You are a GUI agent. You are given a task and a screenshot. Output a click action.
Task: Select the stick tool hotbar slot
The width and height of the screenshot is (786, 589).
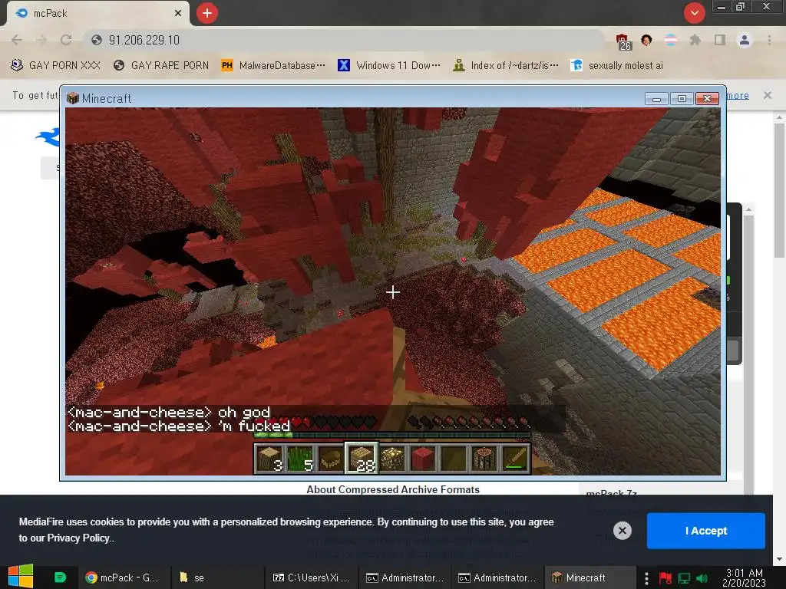[x=515, y=459]
